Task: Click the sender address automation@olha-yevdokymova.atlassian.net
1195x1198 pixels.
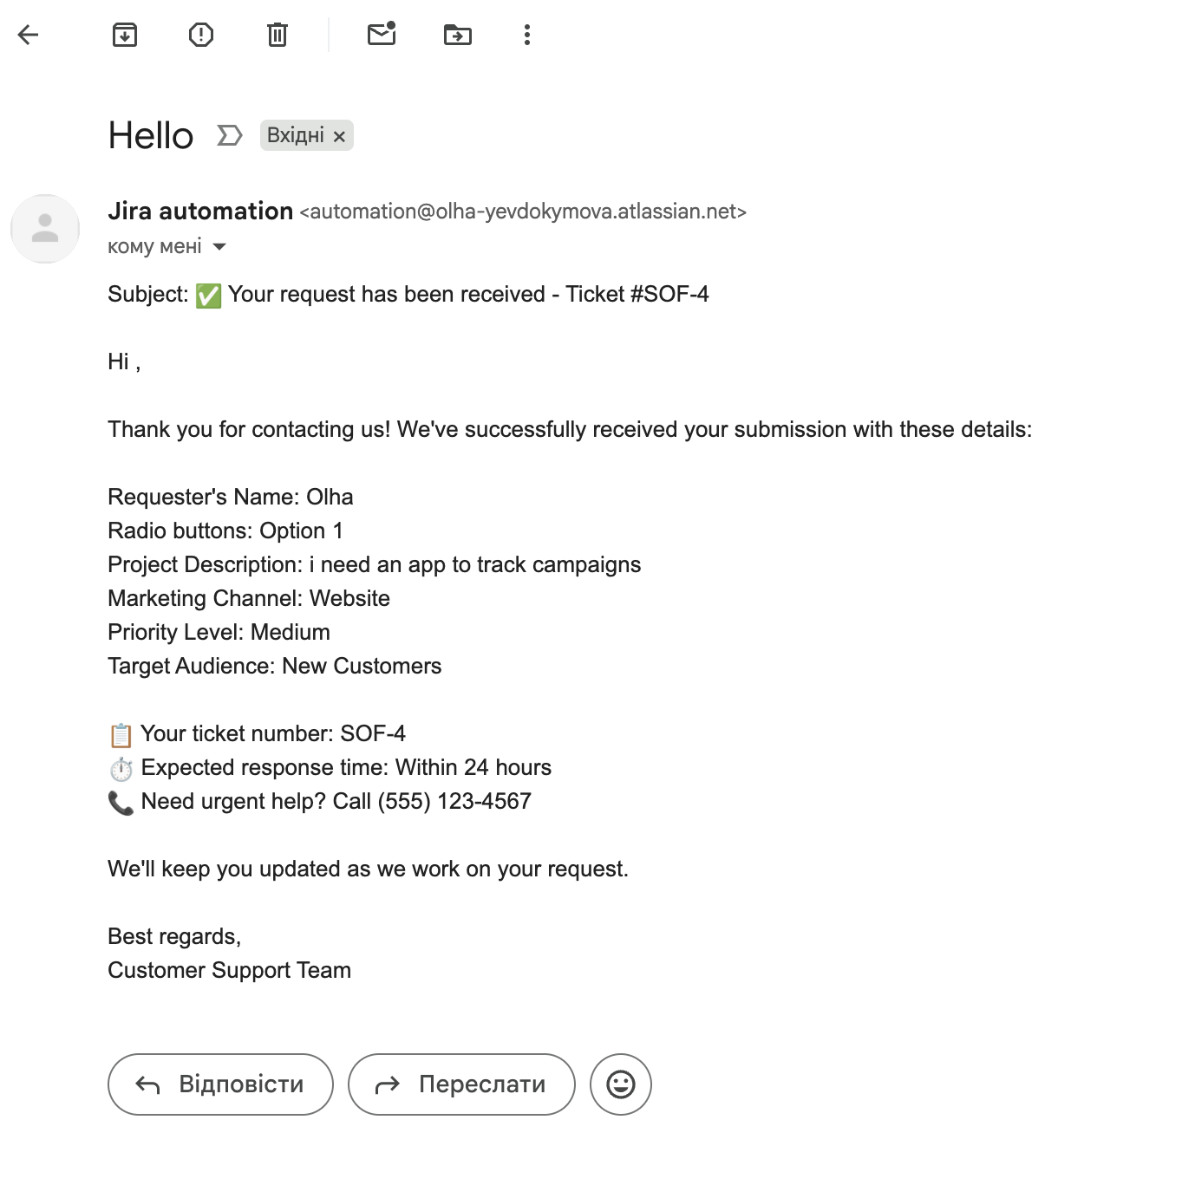Action: 523,212
